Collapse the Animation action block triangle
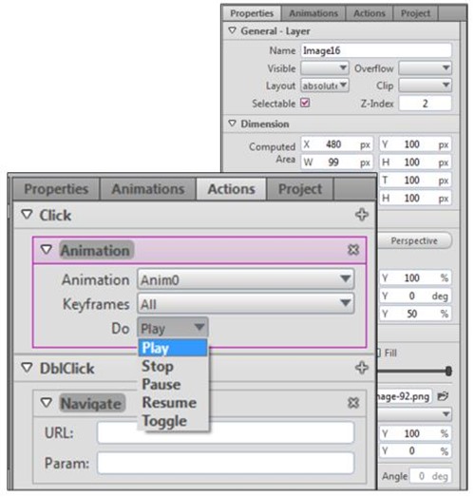Image resolution: width=475 pixels, height=497 pixels. pyautogui.click(x=47, y=250)
